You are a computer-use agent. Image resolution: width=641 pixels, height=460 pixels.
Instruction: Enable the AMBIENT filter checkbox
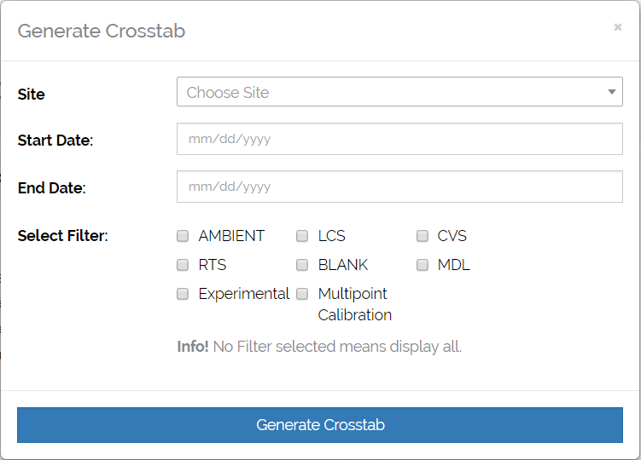pyautogui.click(x=183, y=236)
